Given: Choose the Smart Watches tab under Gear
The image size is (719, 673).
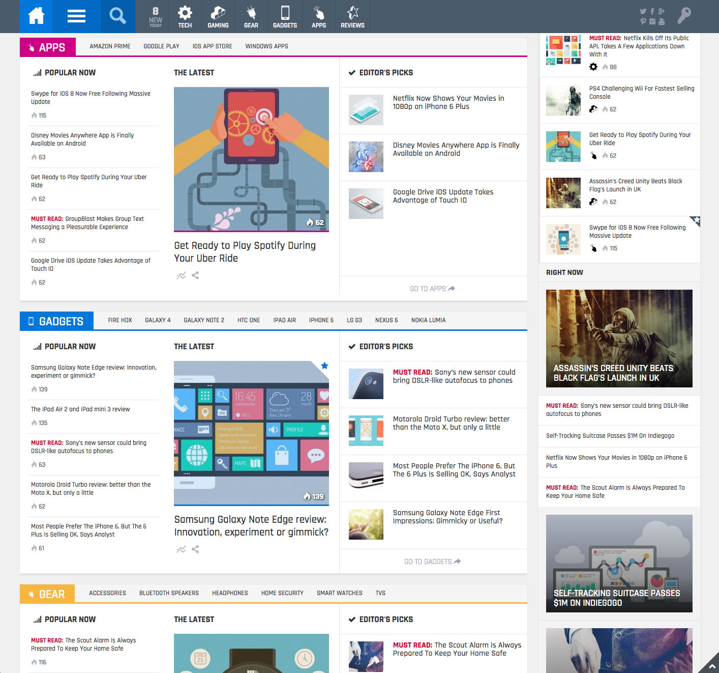Looking at the screenshot, I should coord(339,593).
